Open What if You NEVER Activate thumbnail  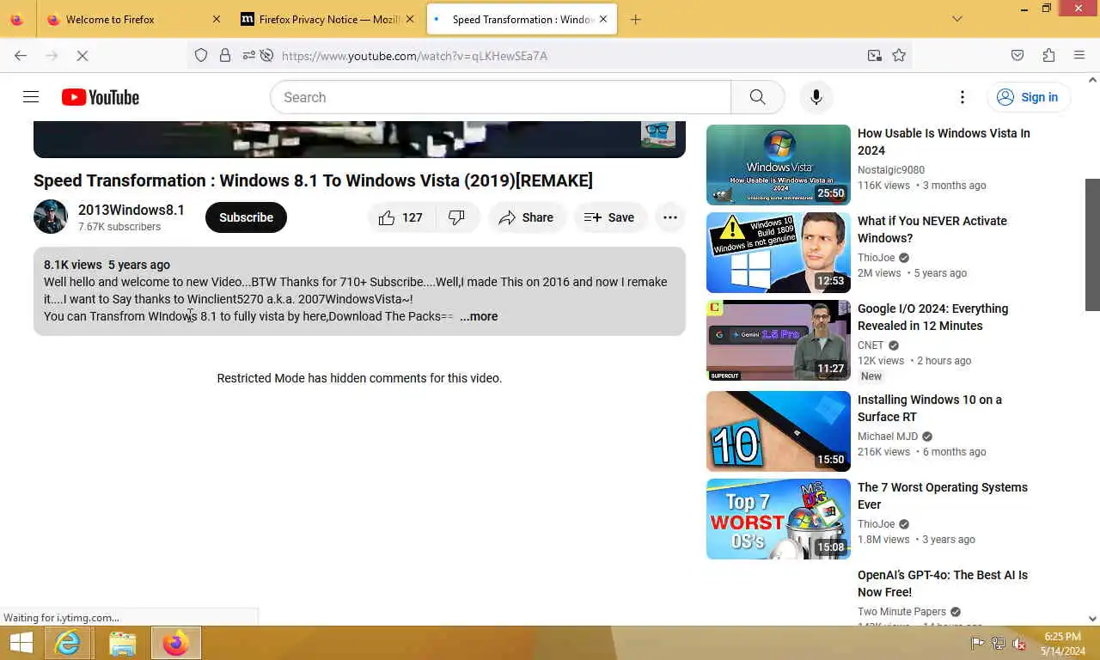(x=779, y=253)
